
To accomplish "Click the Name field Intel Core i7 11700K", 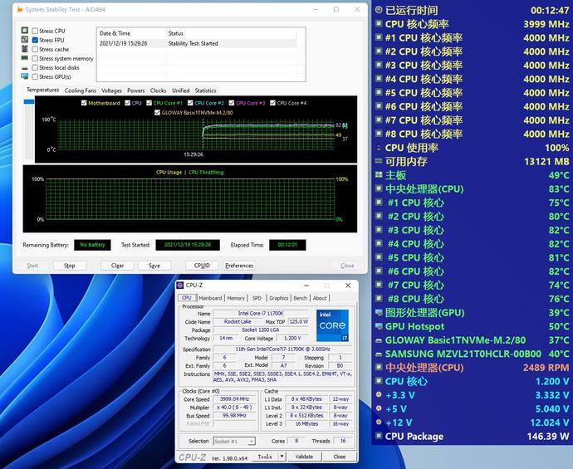I will pos(261,314).
